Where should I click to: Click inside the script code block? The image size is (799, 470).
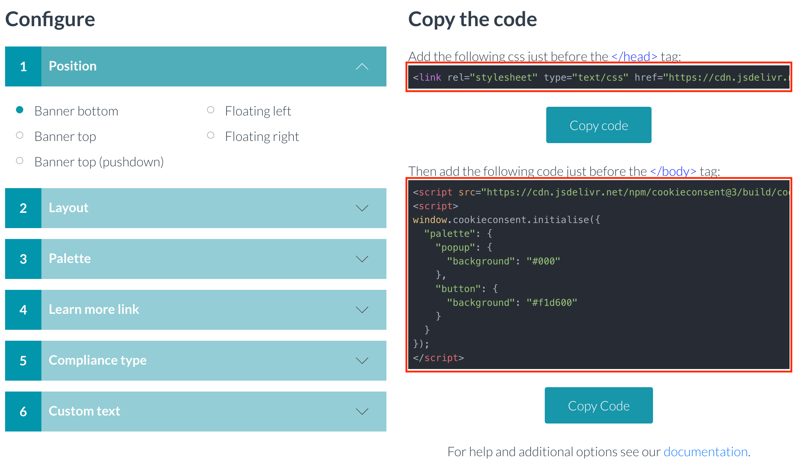coord(599,275)
